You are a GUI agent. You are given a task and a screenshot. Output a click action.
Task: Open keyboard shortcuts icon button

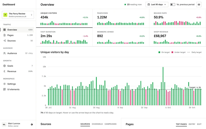pyautogui.click(x=199, y=4)
